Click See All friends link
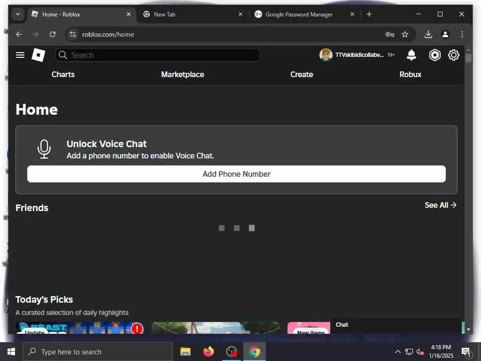The image size is (481, 361). pyautogui.click(x=441, y=205)
